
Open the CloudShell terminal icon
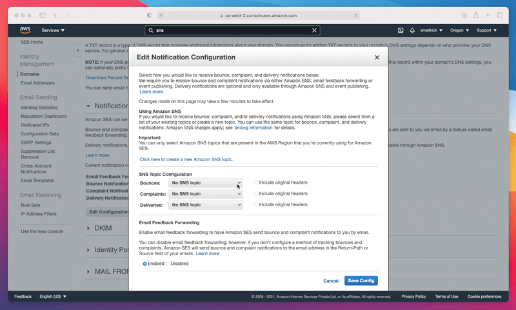coord(401,30)
